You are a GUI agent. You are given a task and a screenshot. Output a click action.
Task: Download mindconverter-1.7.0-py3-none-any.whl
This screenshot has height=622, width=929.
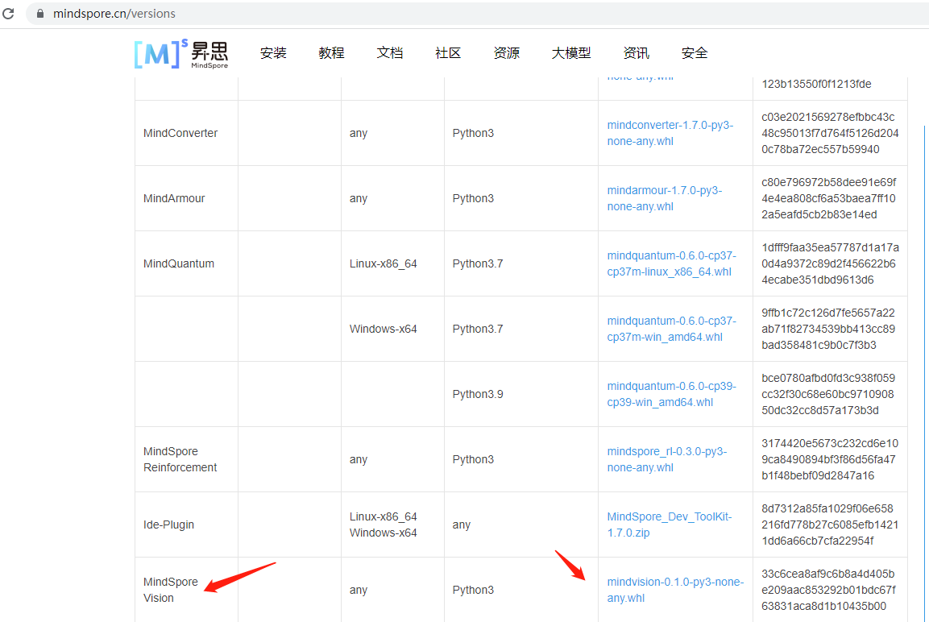pos(670,133)
